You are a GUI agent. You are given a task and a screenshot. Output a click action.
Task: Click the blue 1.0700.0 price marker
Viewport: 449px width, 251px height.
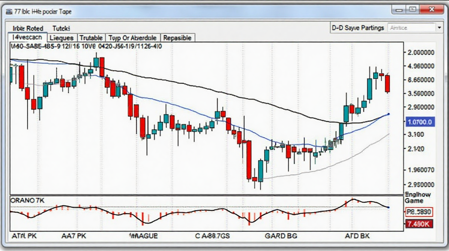[419, 122]
